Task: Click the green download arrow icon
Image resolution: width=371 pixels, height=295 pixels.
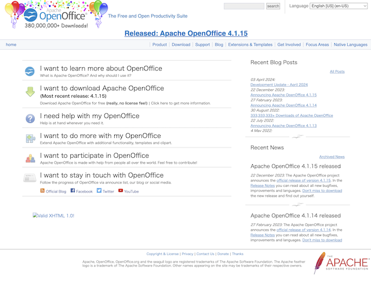Action: [30, 91]
